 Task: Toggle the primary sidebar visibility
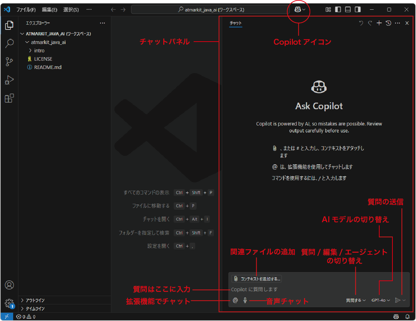[338, 9]
